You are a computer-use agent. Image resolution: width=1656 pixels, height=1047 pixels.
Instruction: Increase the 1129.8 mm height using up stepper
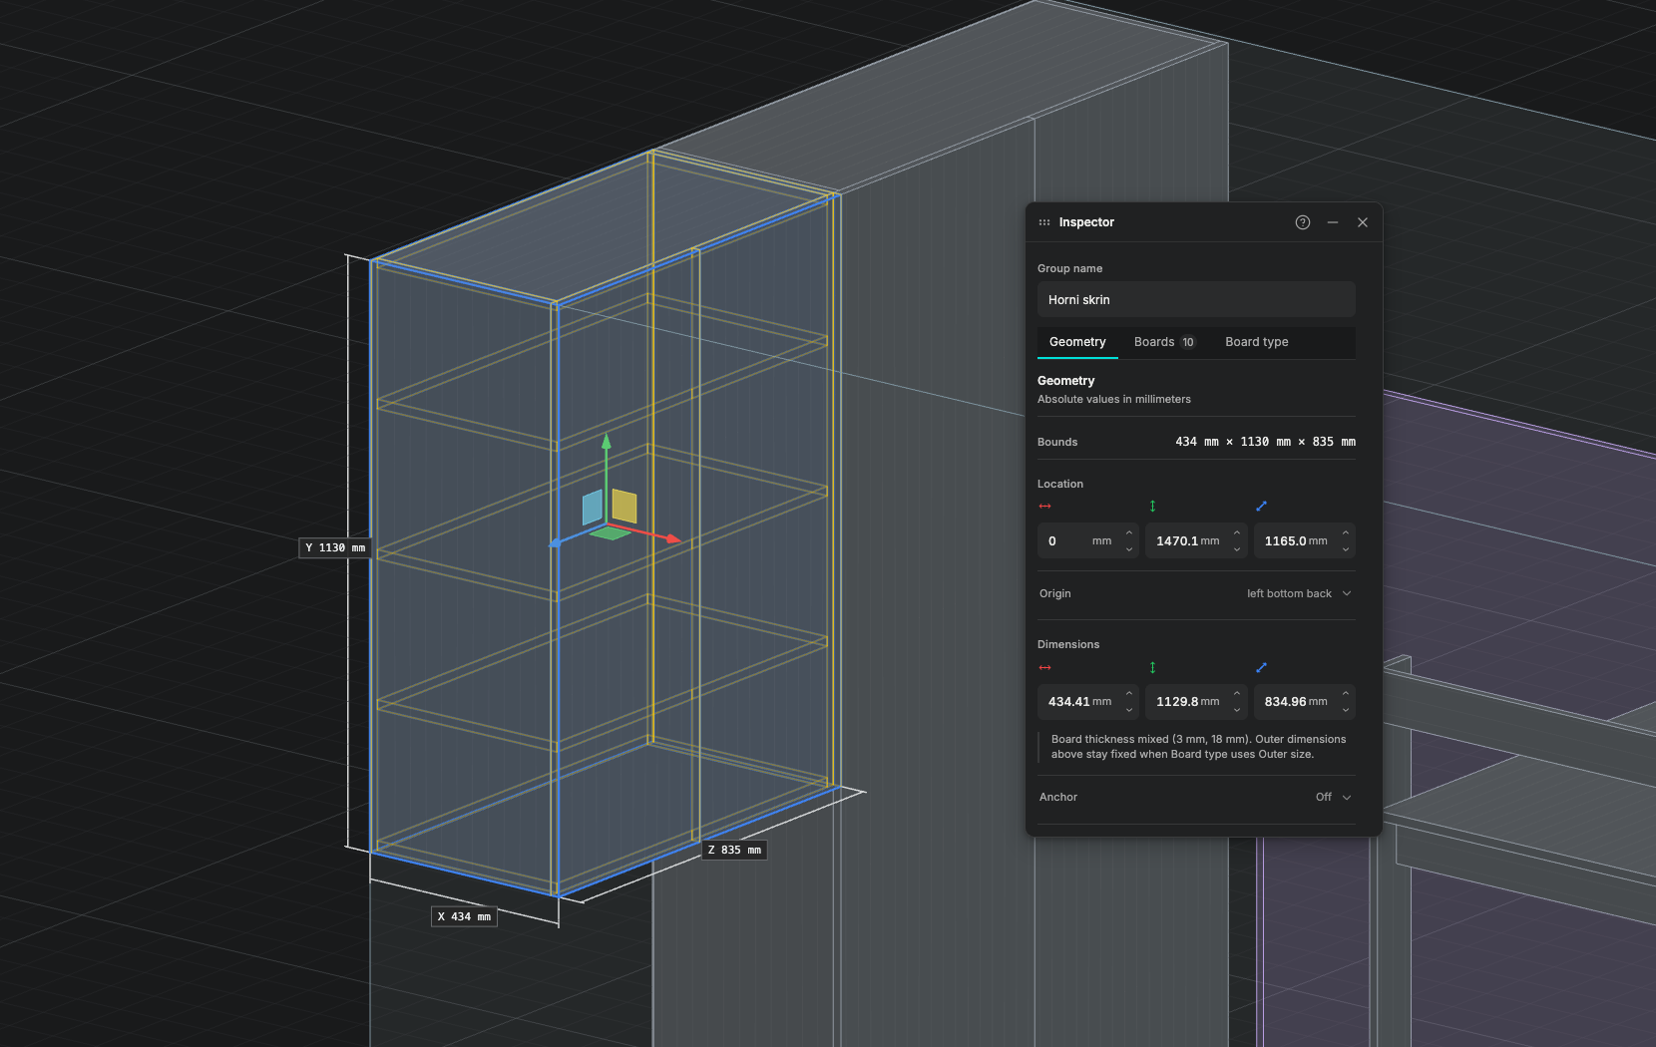coord(1237,693)
